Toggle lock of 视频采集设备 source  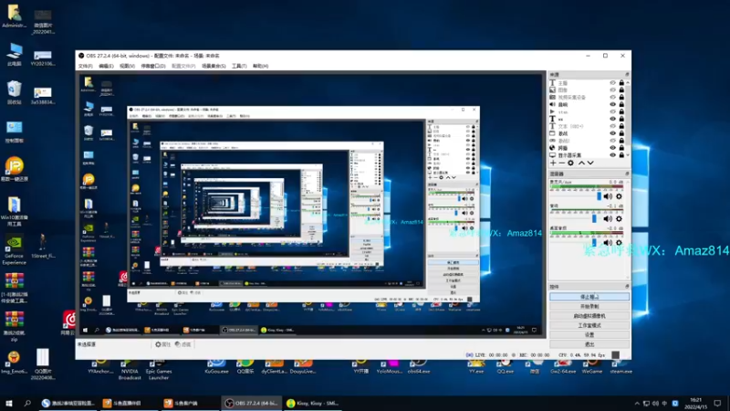click(x=621, y=98)
